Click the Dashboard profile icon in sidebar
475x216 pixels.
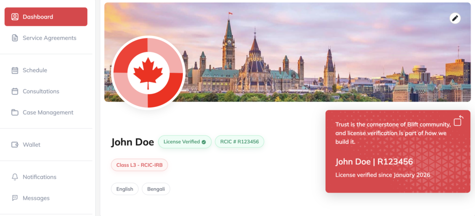click(x=15, y=17)
